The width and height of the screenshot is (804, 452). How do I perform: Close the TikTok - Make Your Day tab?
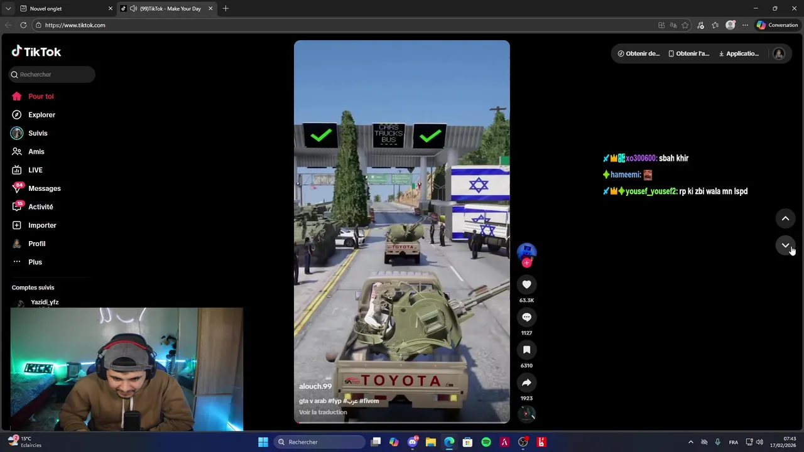[210, 9]
